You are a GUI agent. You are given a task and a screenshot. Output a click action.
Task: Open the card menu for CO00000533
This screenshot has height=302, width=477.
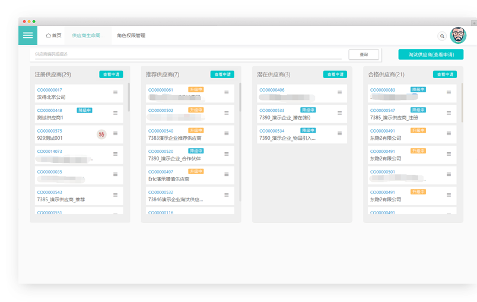coord(339,113)
